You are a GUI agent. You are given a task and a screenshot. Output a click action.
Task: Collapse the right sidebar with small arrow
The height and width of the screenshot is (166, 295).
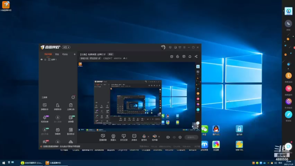click(283, 11)
